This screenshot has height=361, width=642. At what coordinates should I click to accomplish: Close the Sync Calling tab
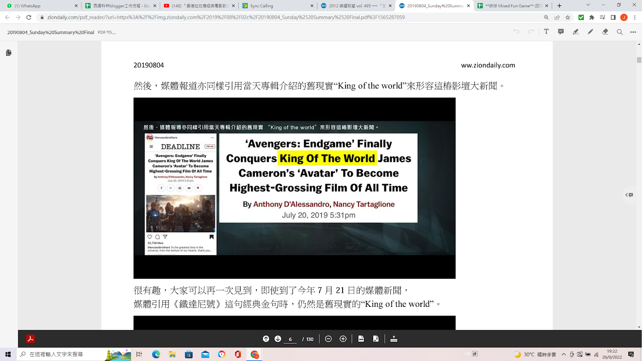312,6
